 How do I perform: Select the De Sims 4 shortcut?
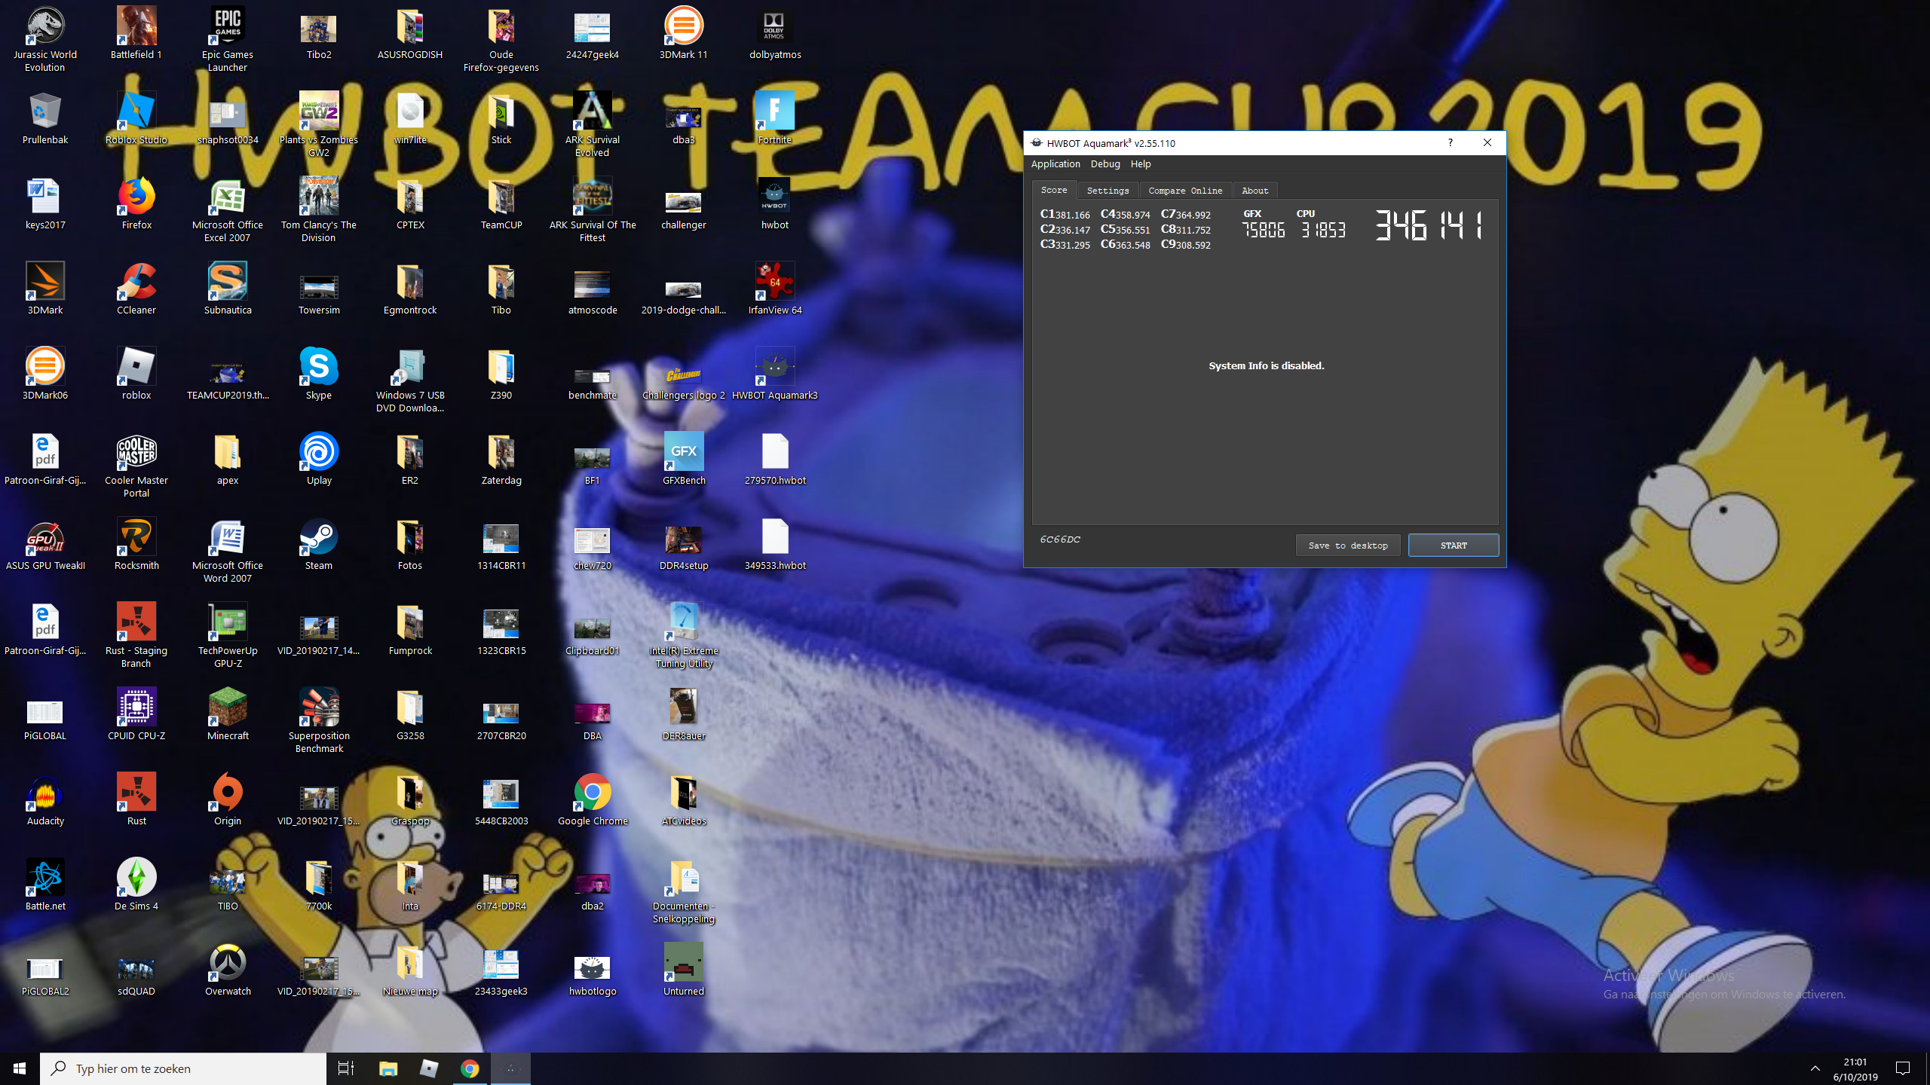(136, 885)
